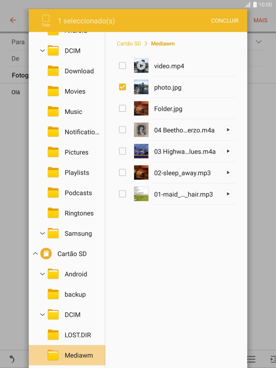
Task: Tick the Folder.jpg checkbox
Action: (x=122, y=109)
